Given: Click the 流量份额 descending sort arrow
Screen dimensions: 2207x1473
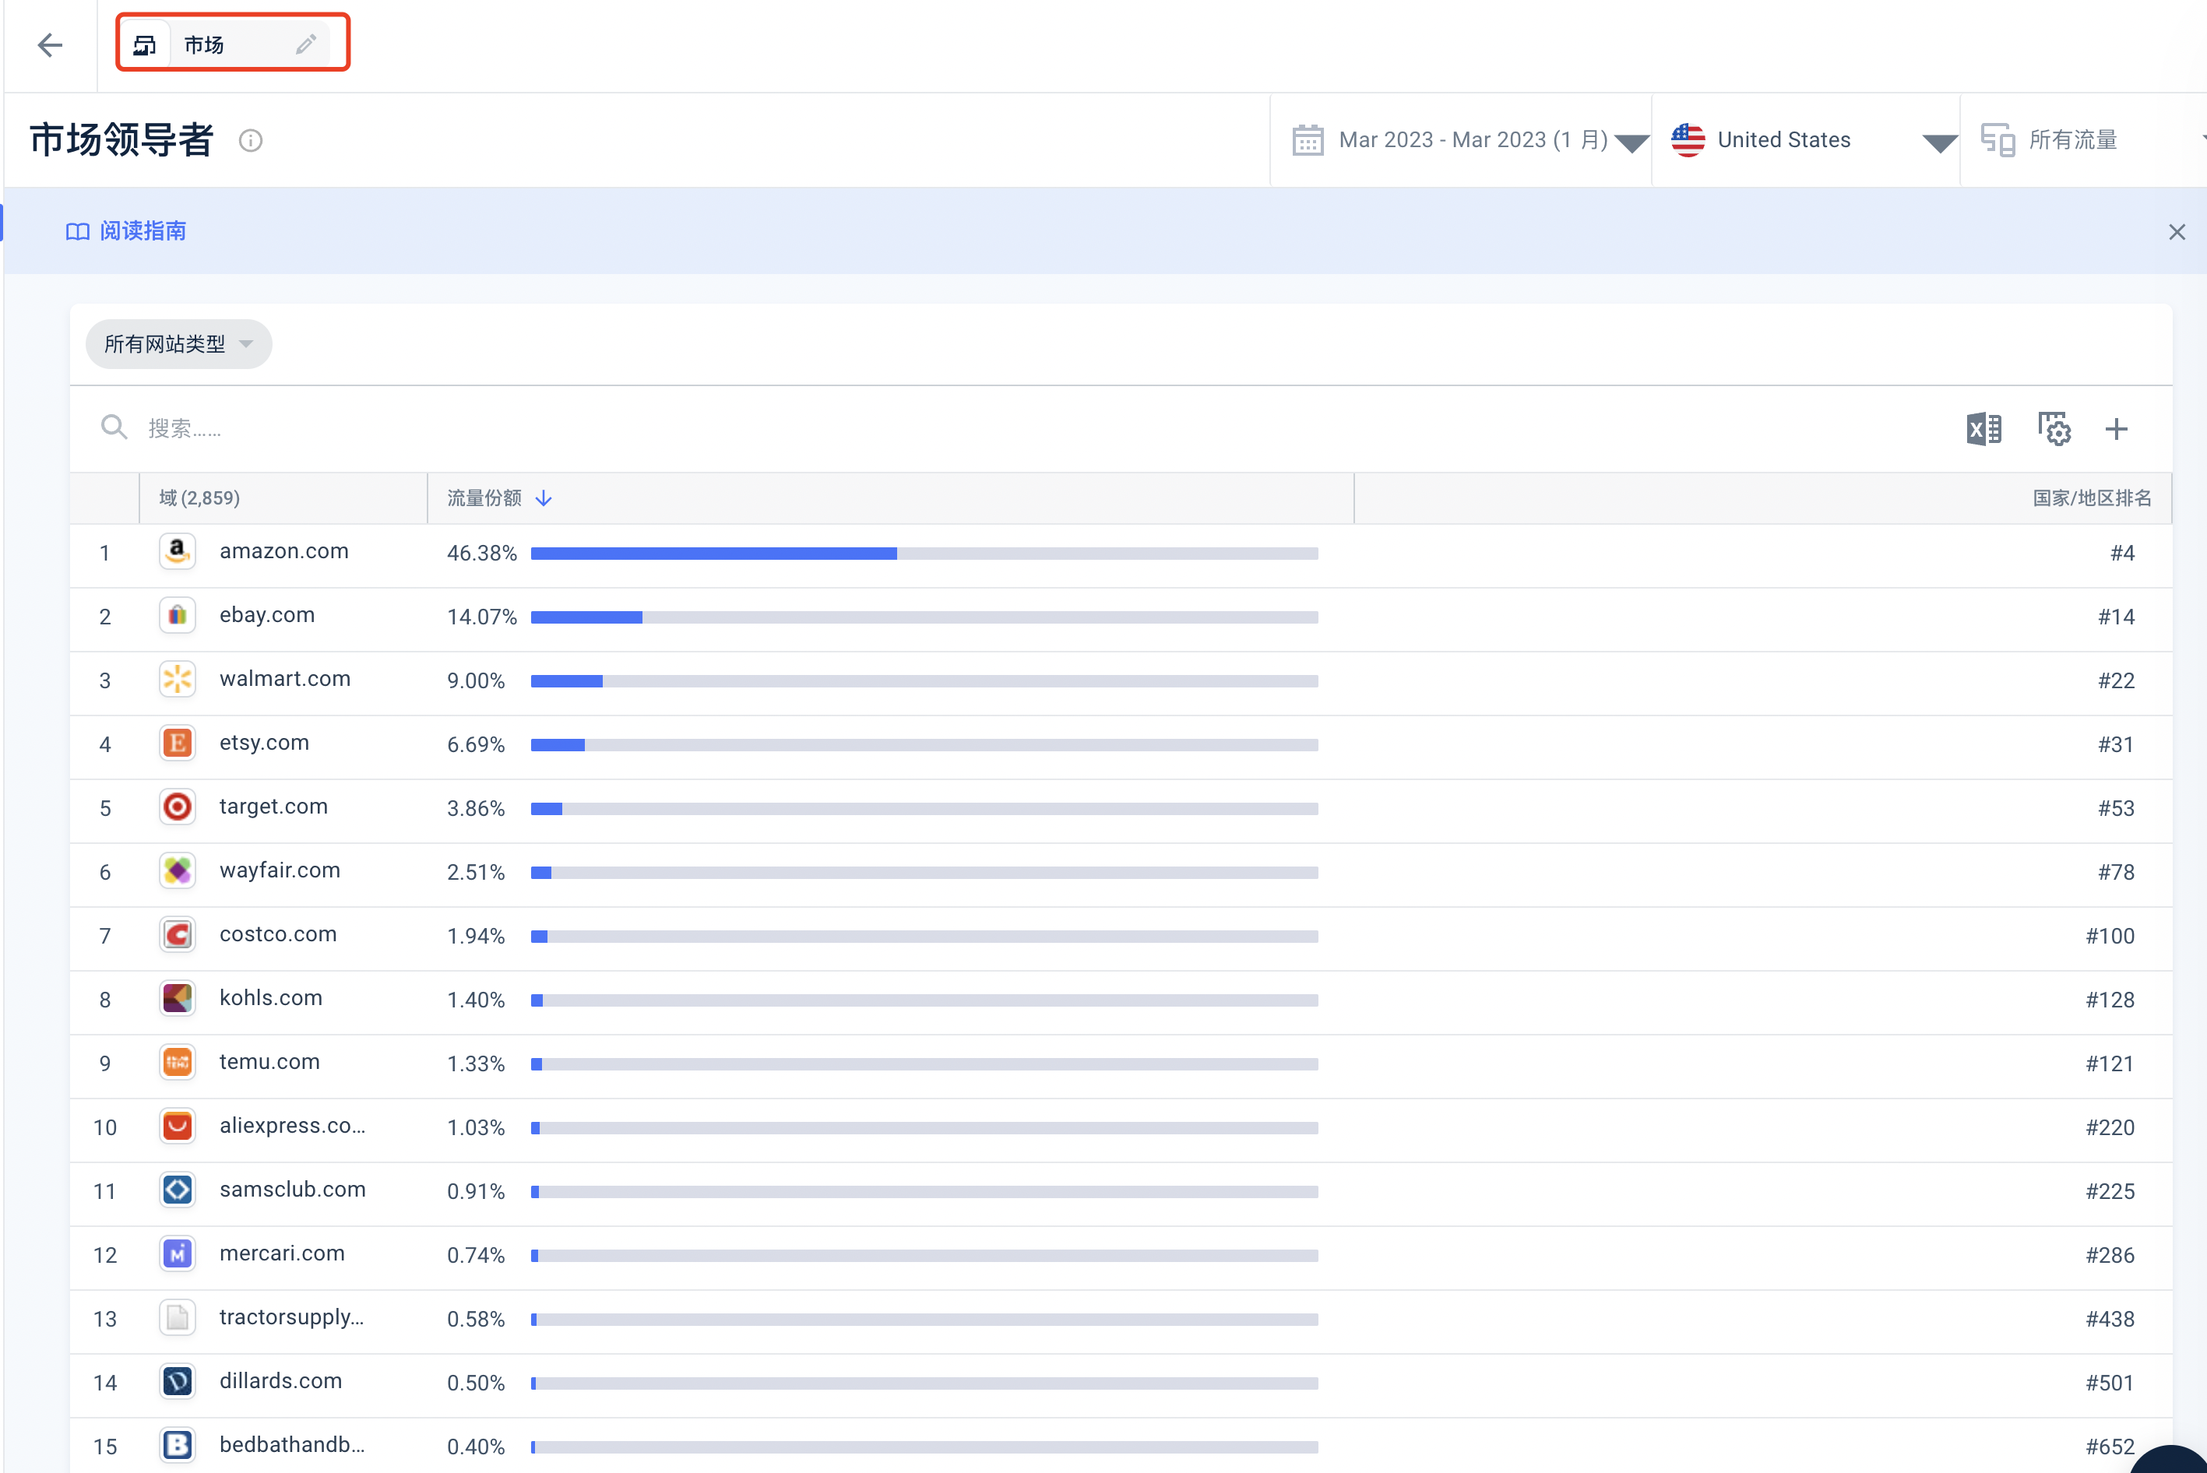Looking at the screenshot, I should point(543,498).
